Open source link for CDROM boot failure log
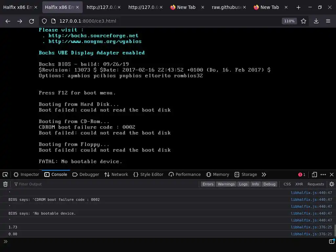 [x=311, y=199]
